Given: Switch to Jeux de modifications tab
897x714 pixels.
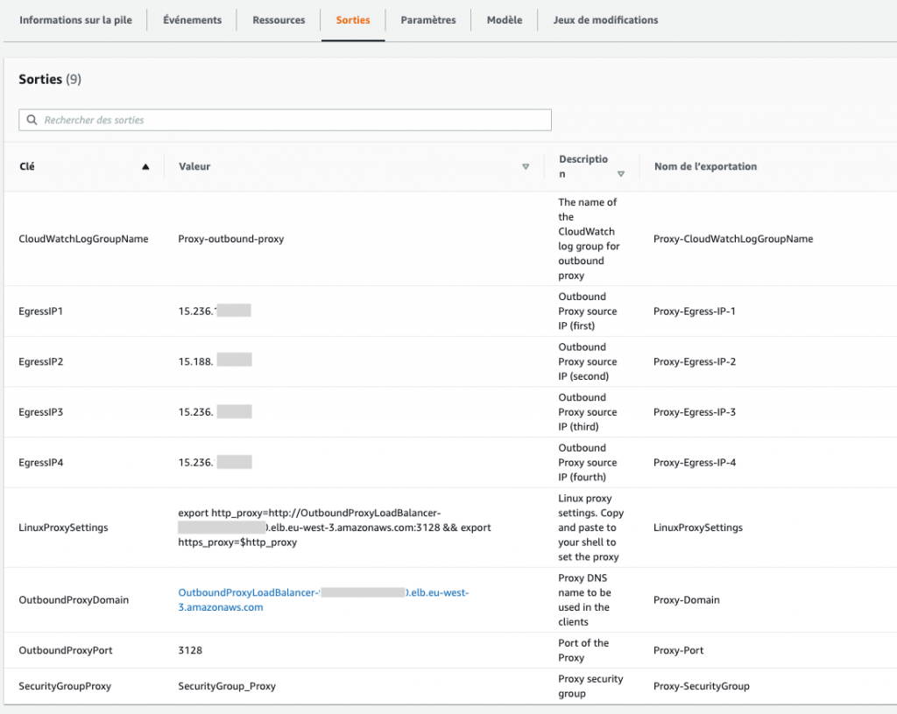Looking at the screenshot, I should pos(605,20).
